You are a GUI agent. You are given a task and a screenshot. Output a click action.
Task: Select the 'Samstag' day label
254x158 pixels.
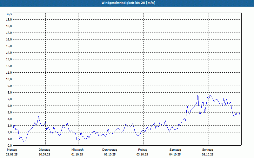175,149
